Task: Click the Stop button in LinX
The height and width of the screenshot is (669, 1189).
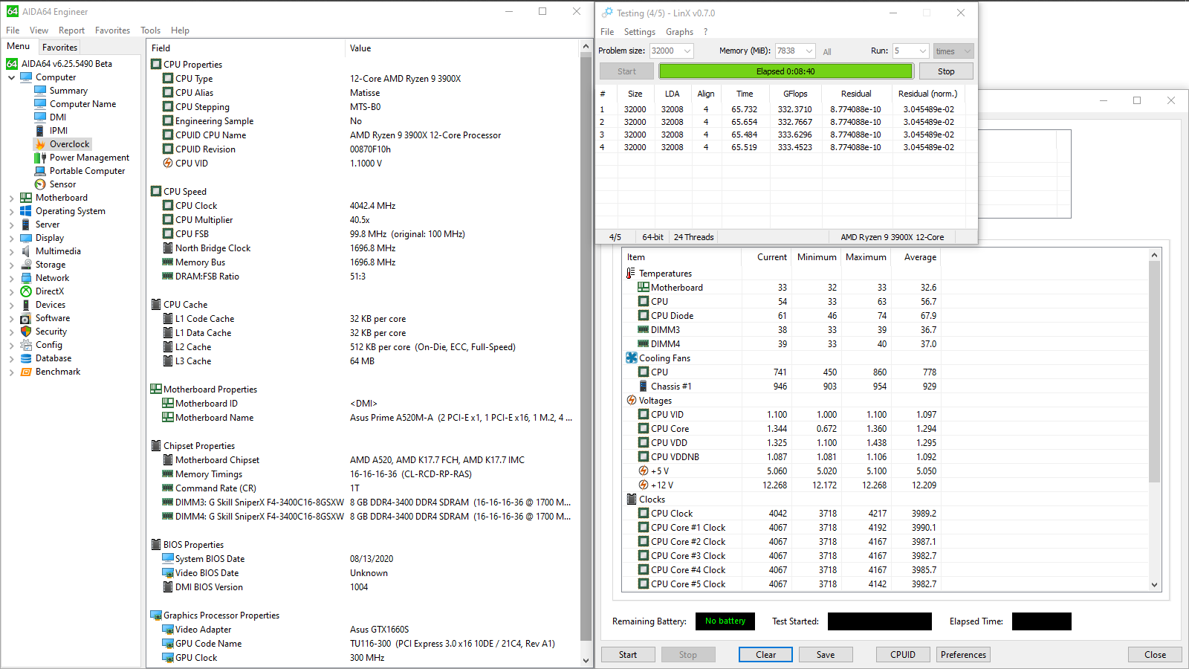Action: coord(946,71)
